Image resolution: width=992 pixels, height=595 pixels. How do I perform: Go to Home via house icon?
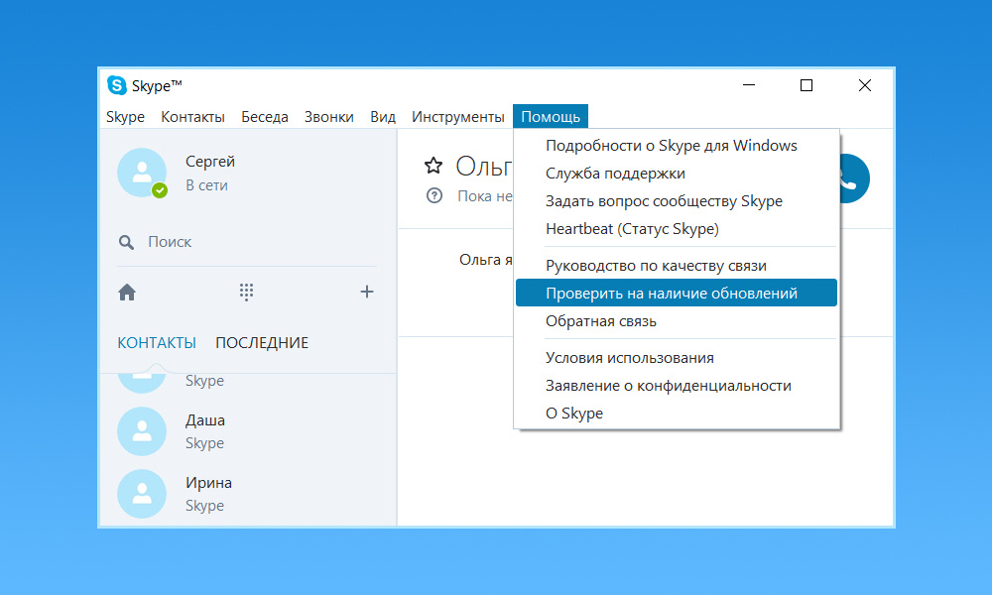127,293
